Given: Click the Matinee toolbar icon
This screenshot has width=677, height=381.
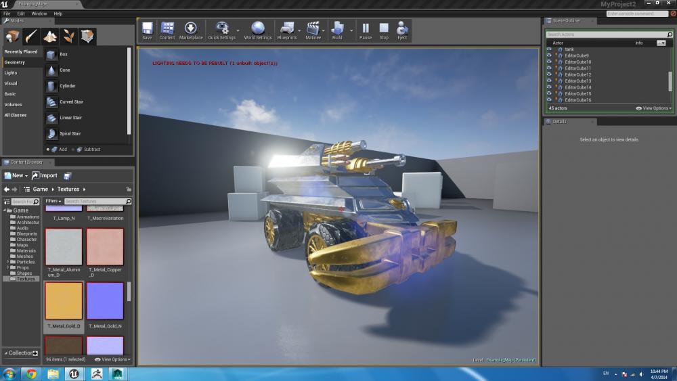Looking at the screenshot, I should (x=313, y=30).
